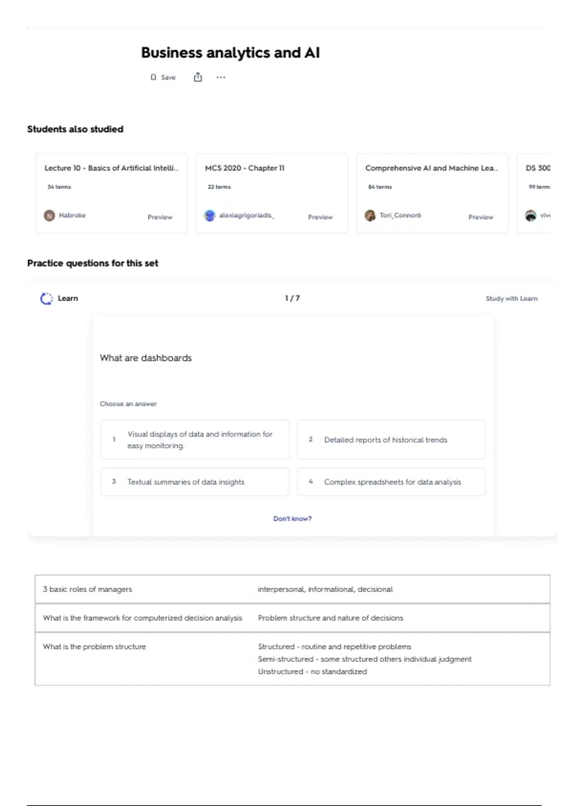Click alexiagrigoriadis_ profile avatar
Image resolution: width=569 pixels, height=806 pixels.
click(210, 216)
